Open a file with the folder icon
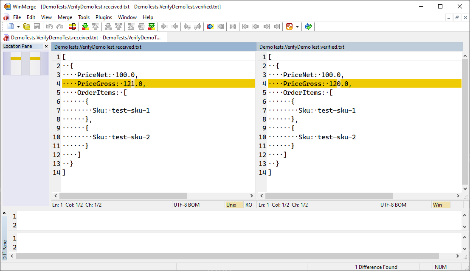This screenshot has width=470, height=271. click(x=27, y=27)
